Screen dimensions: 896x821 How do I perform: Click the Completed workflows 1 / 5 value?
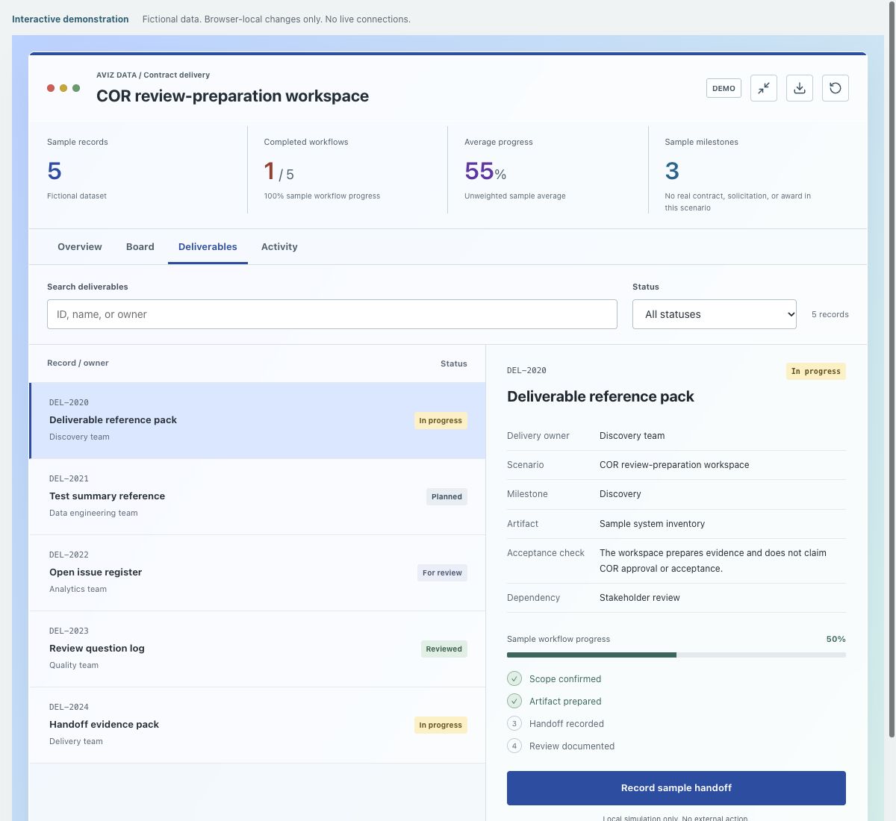point(279,172)
